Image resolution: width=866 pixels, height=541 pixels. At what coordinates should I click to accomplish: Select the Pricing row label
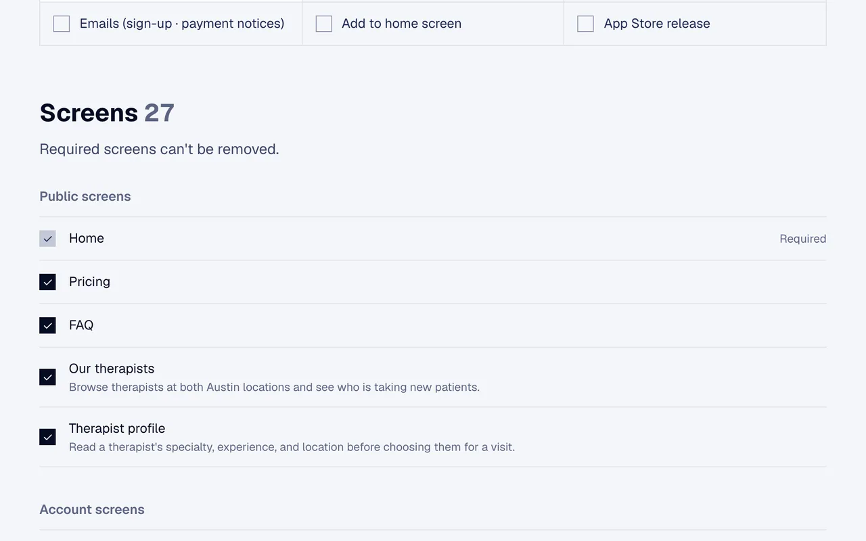[x=89, y=281]
